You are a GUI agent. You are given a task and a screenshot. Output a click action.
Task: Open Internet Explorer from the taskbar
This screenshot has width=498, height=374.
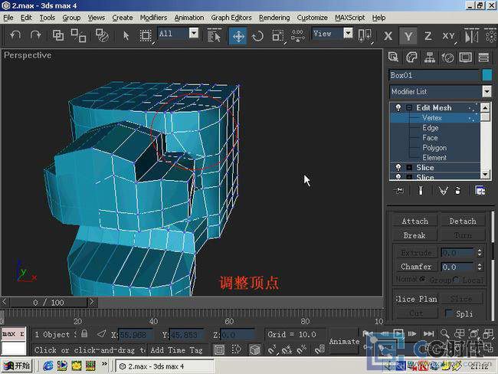[48, 366]
